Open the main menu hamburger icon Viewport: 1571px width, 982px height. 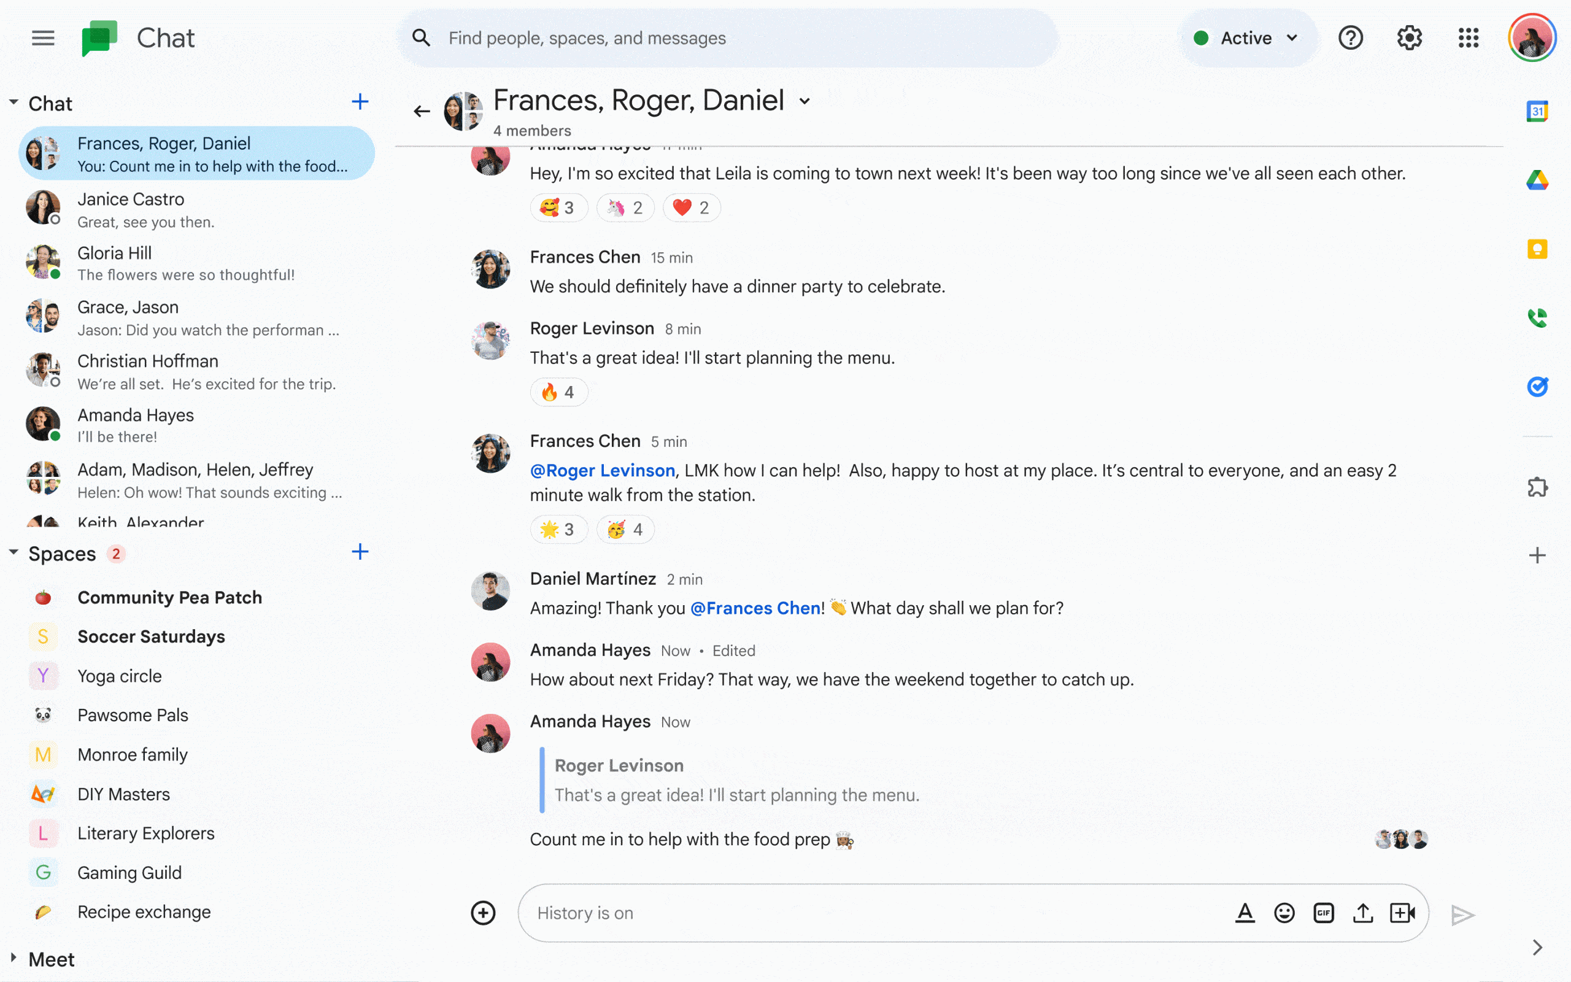click(x=43, y=37)
